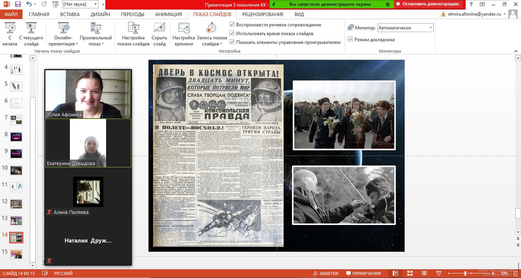The width and height of the screenshot is (521, 278).
Task: Switch to АНИМАЦИЯ tab
Action: click(169, 14)
